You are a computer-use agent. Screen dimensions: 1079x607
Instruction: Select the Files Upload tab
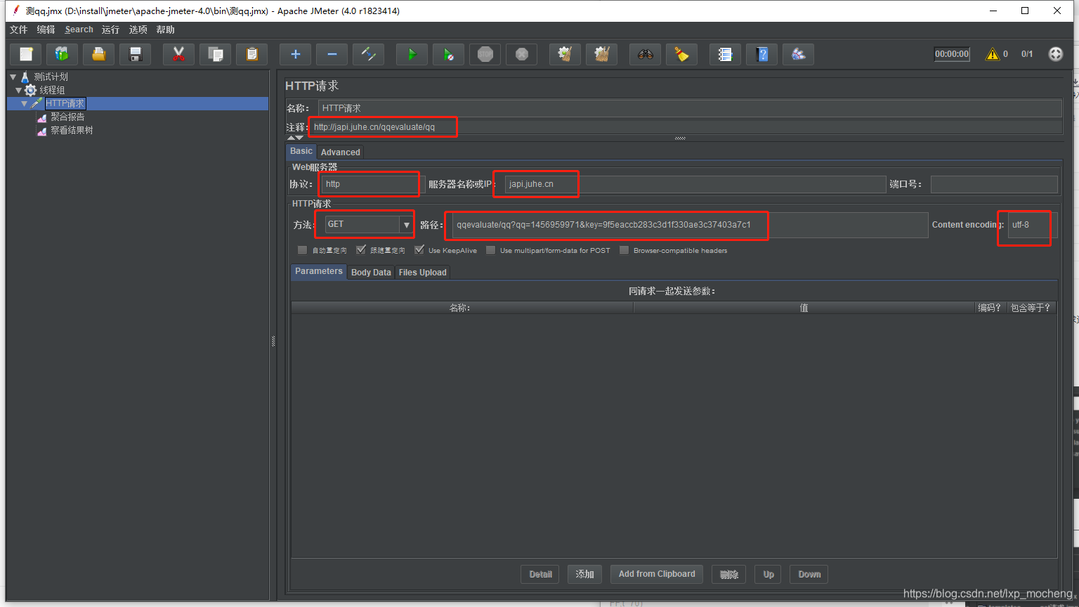pyautogui.click(x=422, y=272)
